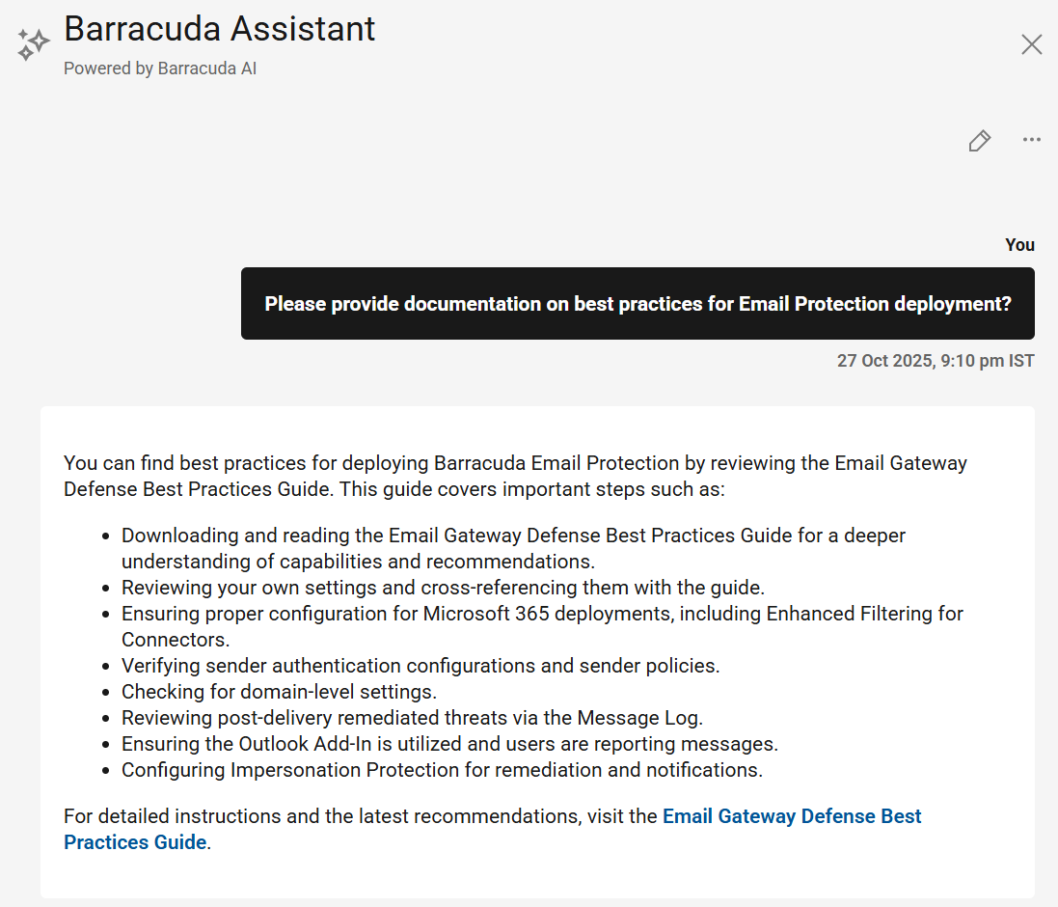
Task: Click the "You" sender label
Action: 1019,245
